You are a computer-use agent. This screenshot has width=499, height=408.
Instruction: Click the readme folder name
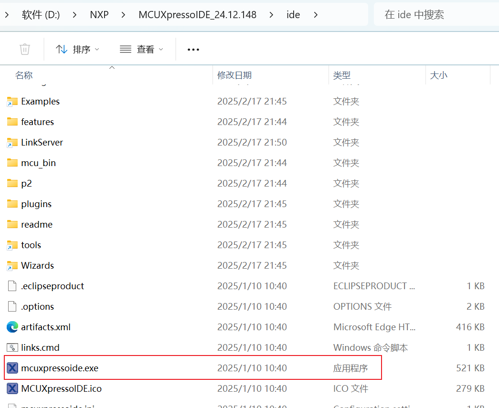(x=37, y=224)
